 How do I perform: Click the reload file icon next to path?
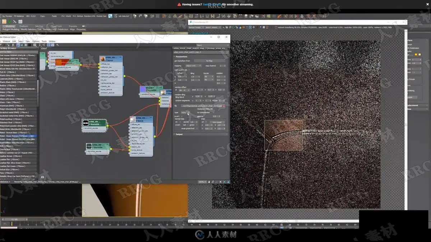click(224, 106)
